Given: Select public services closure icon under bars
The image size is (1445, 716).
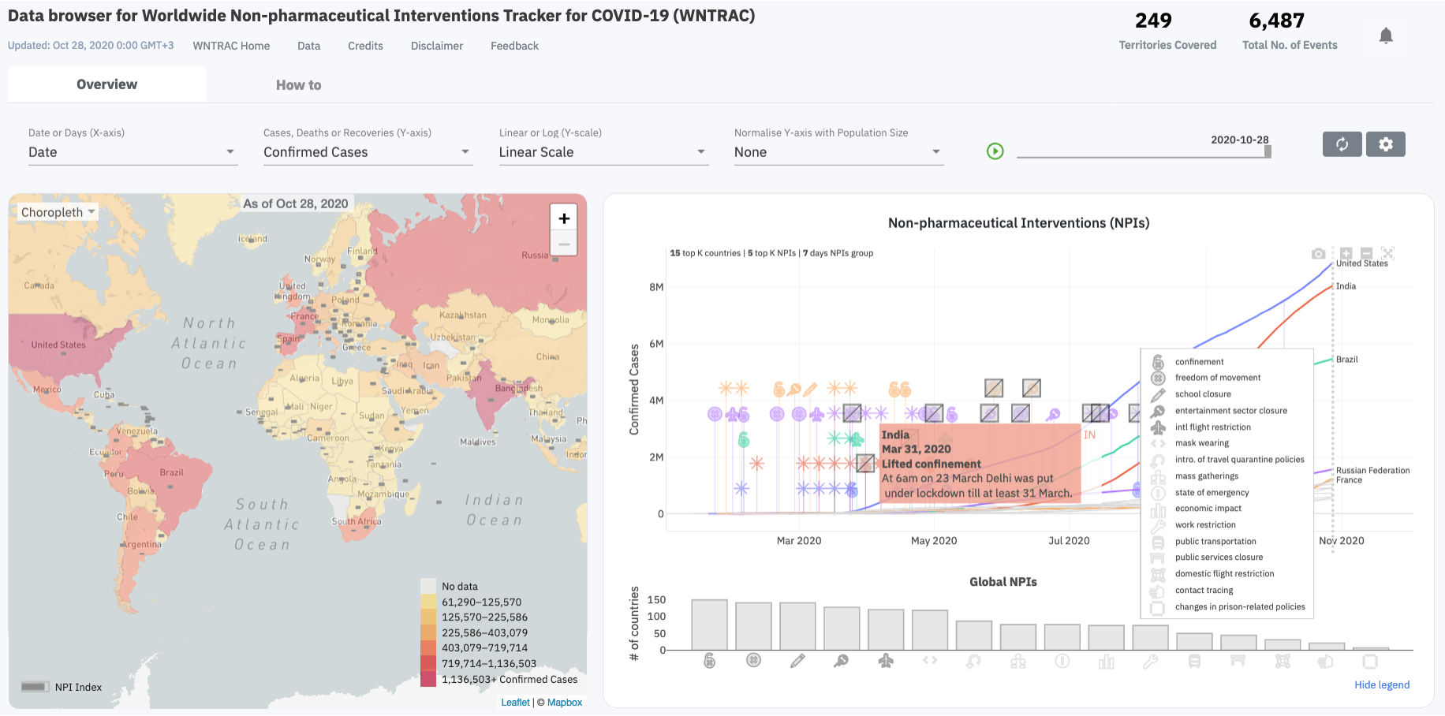Looking at the screenshot, I should click(1238, 661).
